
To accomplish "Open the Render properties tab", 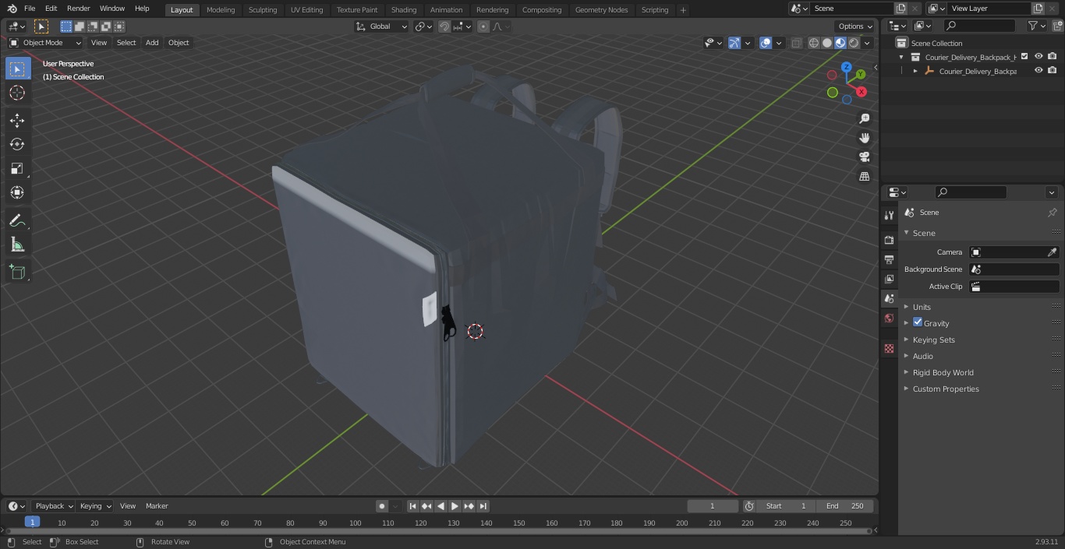I will [889, 240].
